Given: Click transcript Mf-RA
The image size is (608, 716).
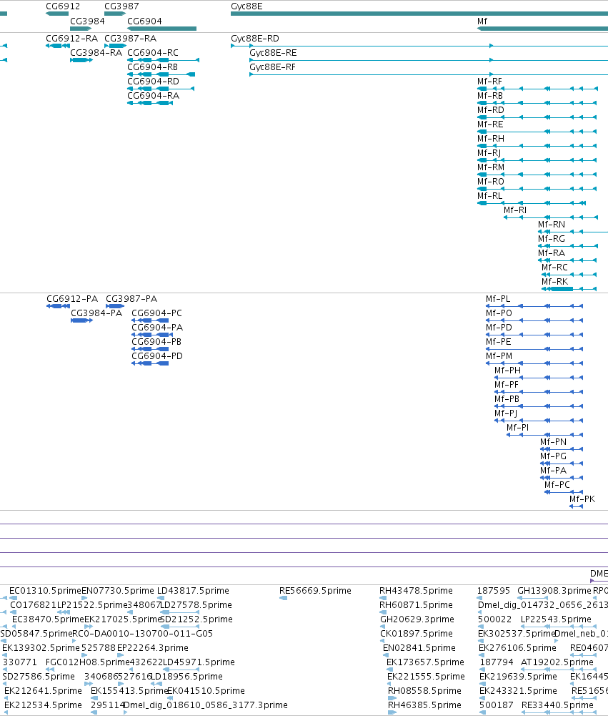Looking at the screenshot, I should 552,253.
